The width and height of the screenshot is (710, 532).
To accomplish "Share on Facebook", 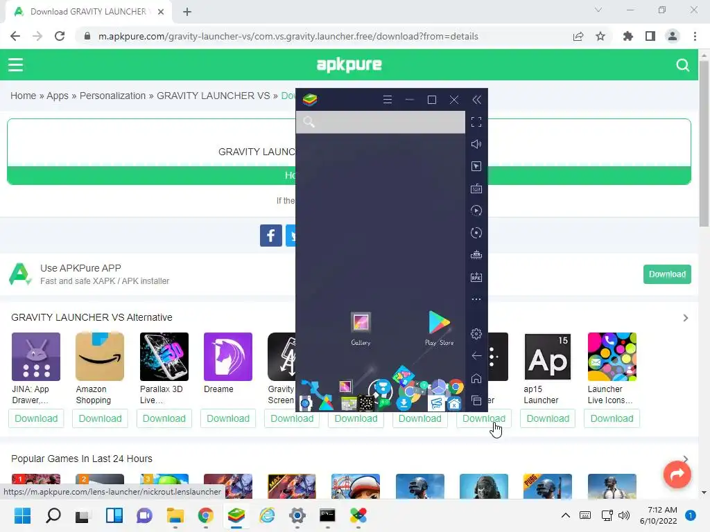I will click(271, 236).
